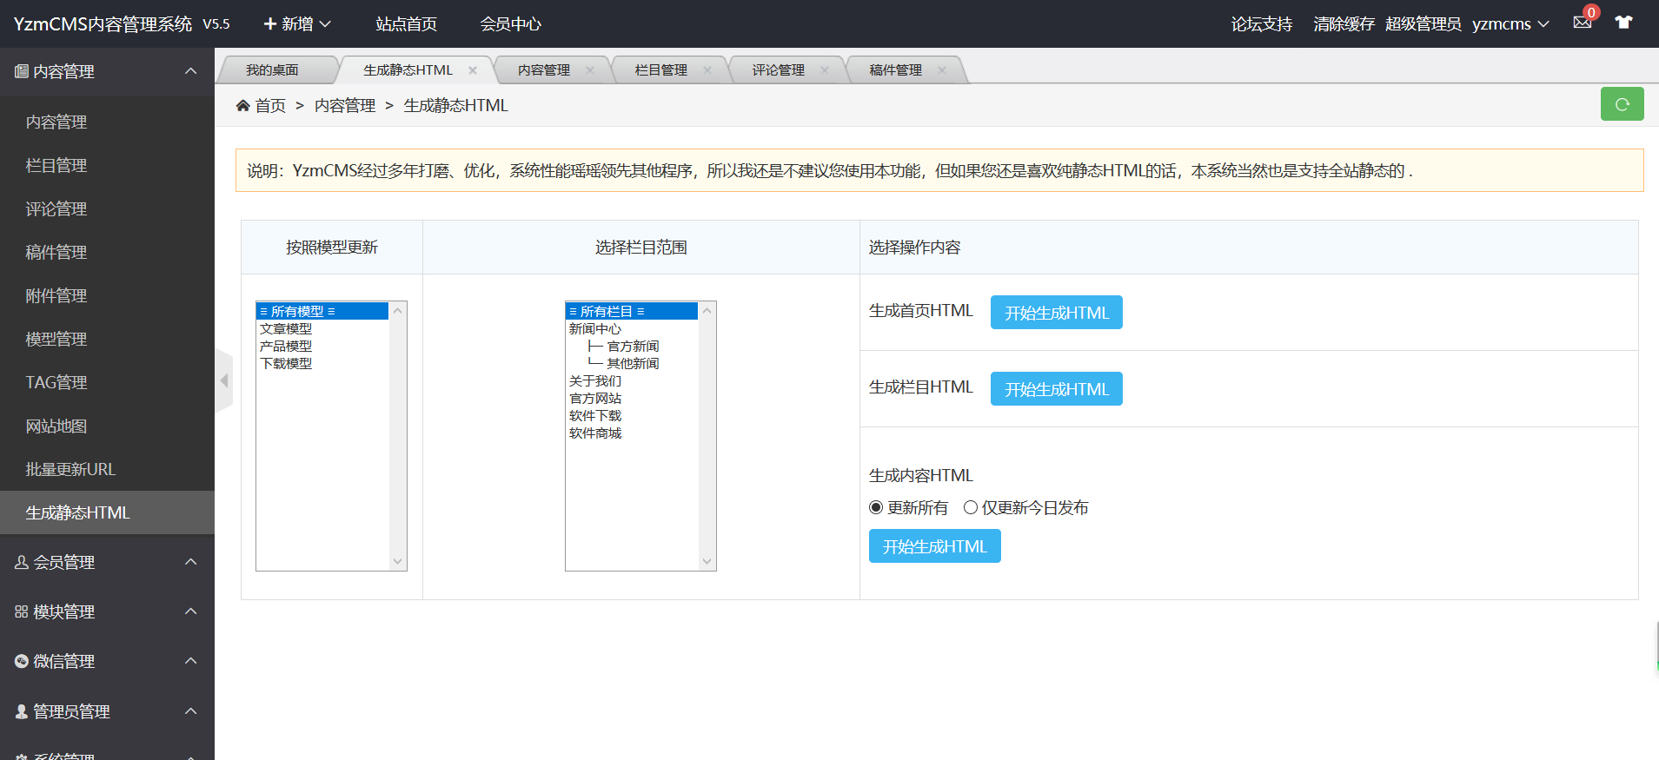Close the 评论管理 tab
The width and height of the screenshot is (1659, 760).
[x=825, y=70]
